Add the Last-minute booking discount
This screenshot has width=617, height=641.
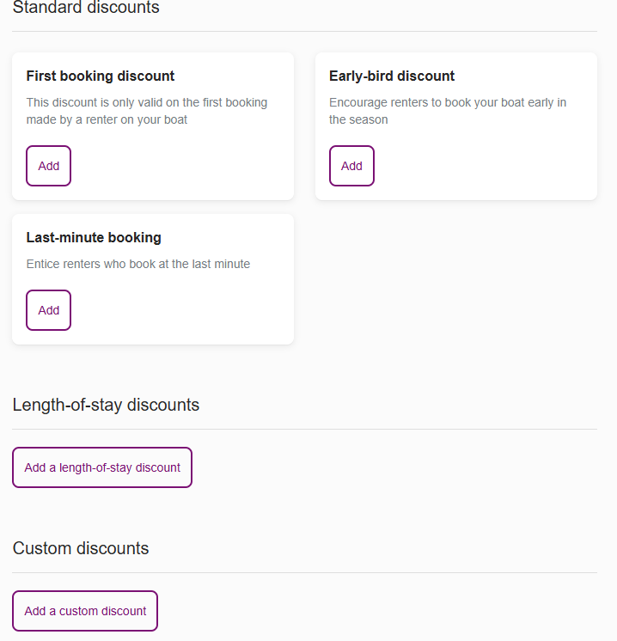pos(48,310)
